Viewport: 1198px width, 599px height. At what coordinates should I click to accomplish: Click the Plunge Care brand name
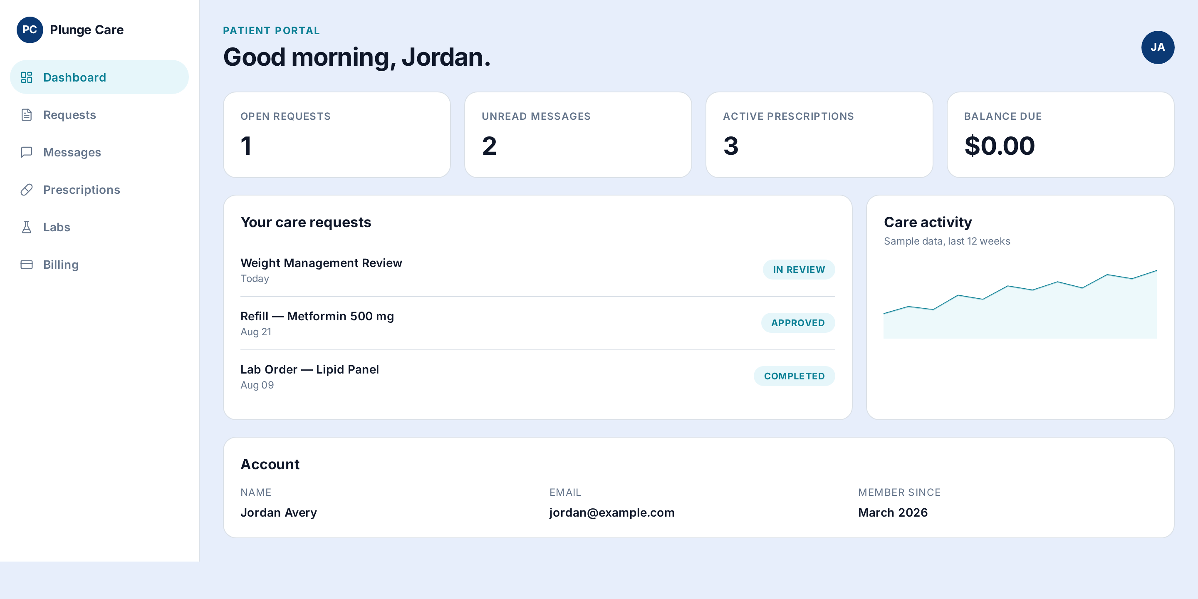87,30
